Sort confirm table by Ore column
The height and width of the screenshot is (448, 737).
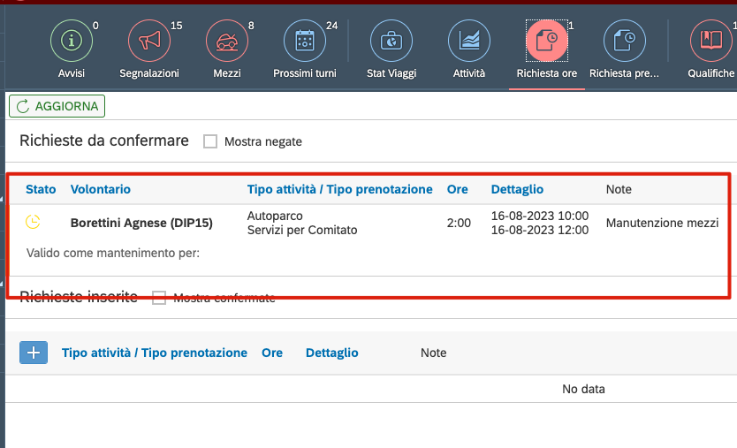pyautogui.click(x=457, y=189)
